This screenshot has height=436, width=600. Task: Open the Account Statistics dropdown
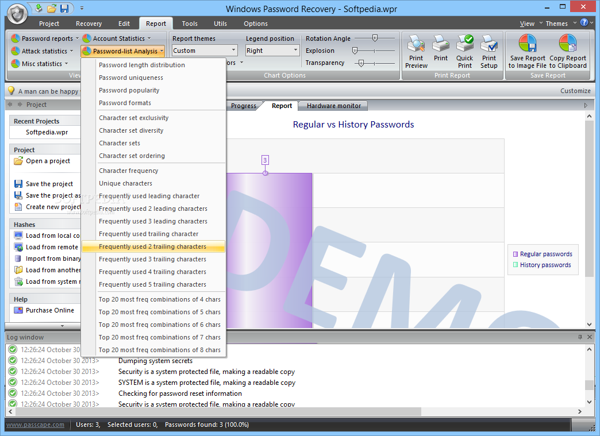[x=117, y=38]
